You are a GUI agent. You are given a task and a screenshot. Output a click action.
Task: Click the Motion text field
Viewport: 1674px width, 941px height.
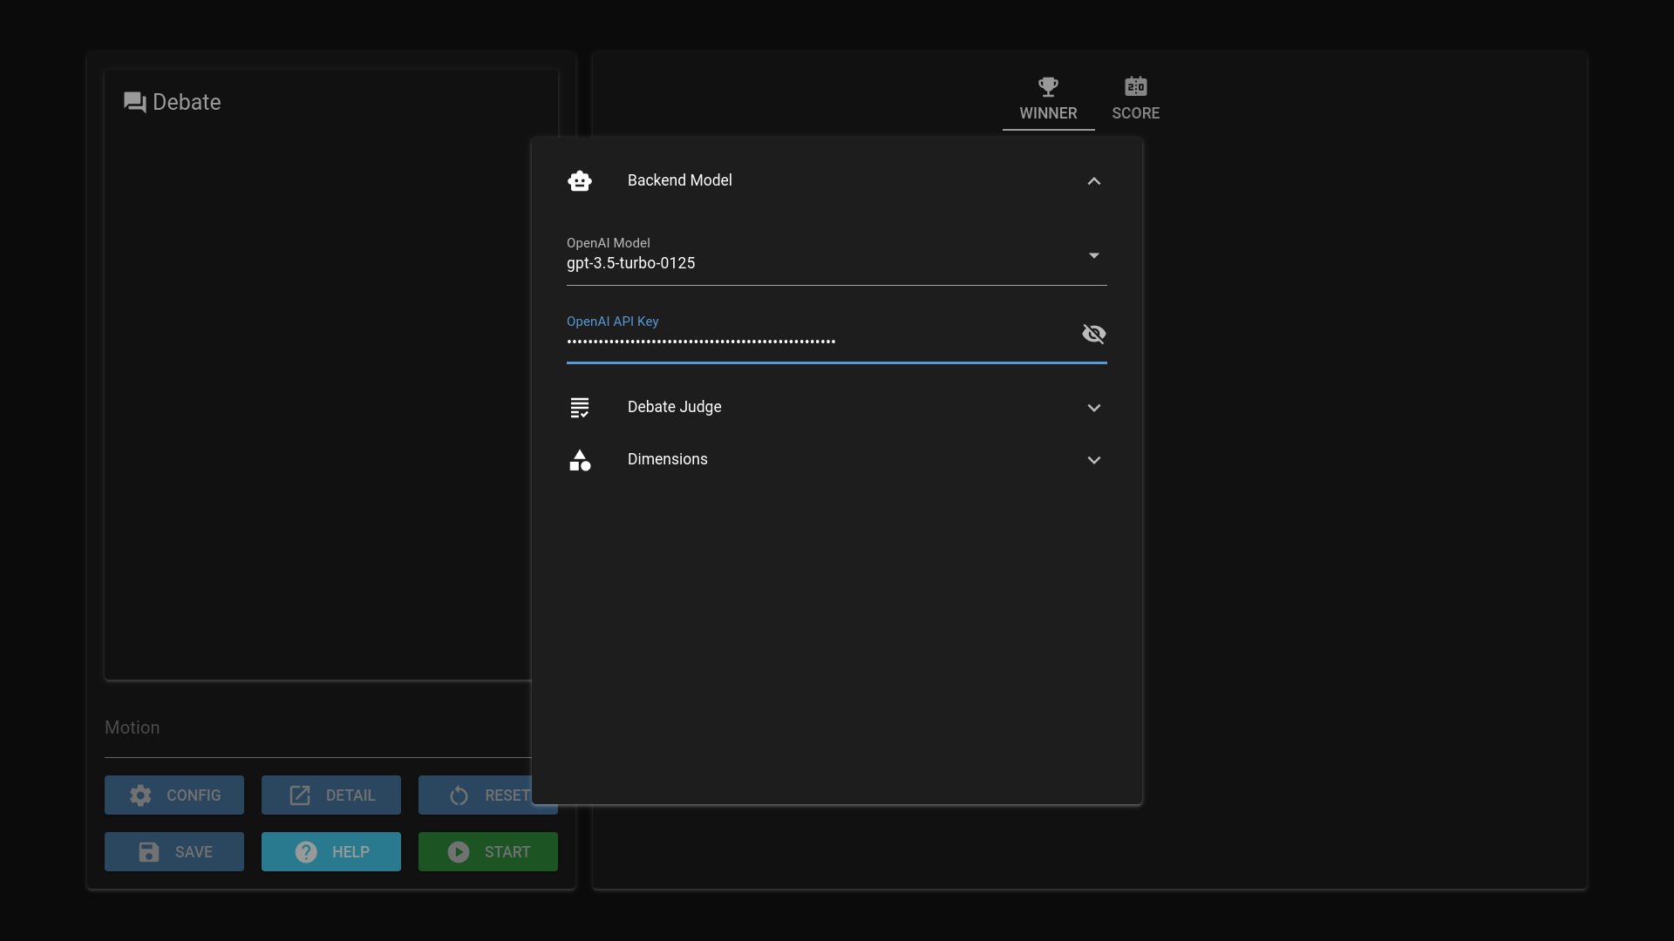pyautogui.click(x=314, y=728)
